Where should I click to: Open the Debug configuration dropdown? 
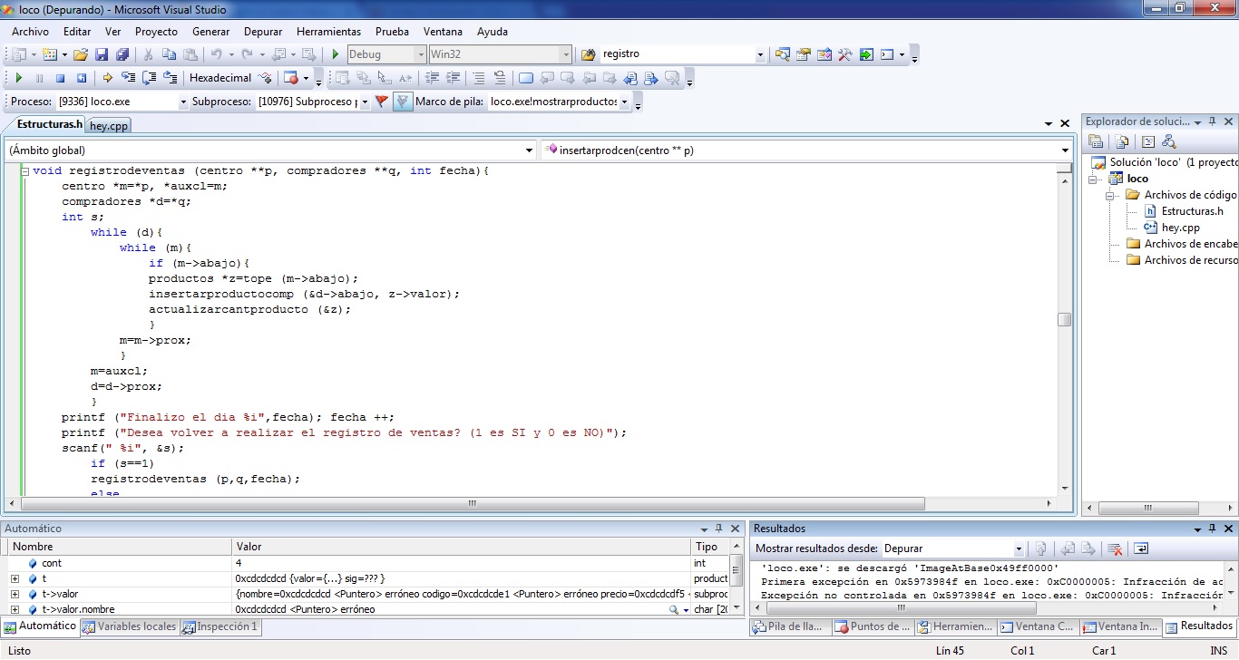420,54
